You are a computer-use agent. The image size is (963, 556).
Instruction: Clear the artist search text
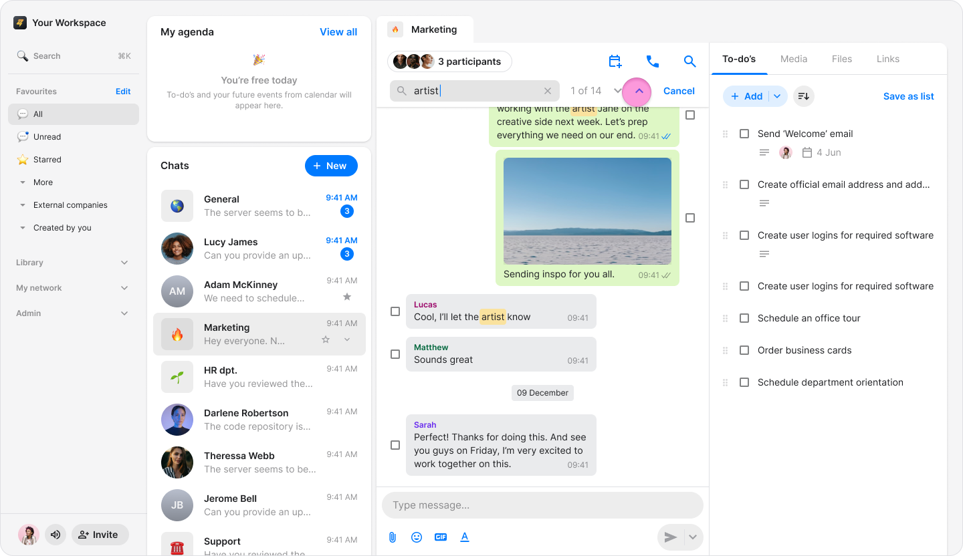click(x=548, y=91)
